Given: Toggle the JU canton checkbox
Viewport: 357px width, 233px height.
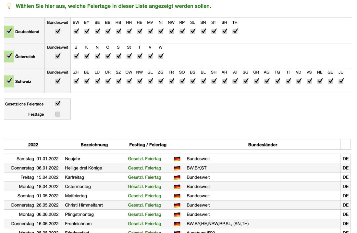Looking at the screenshot, I should point(341,81).
